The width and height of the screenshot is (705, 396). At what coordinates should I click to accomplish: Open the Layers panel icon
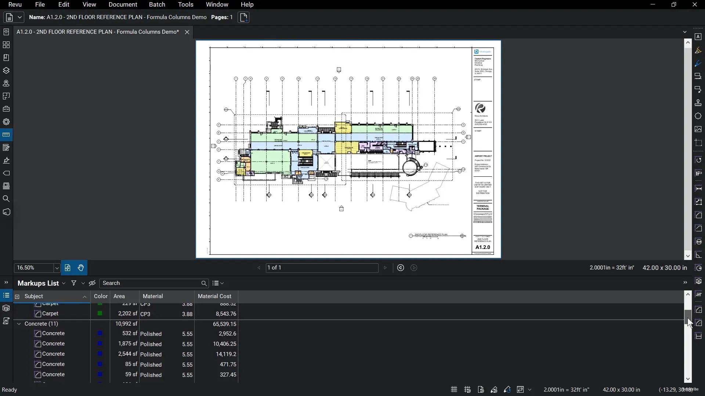click(x=6, y=70)
